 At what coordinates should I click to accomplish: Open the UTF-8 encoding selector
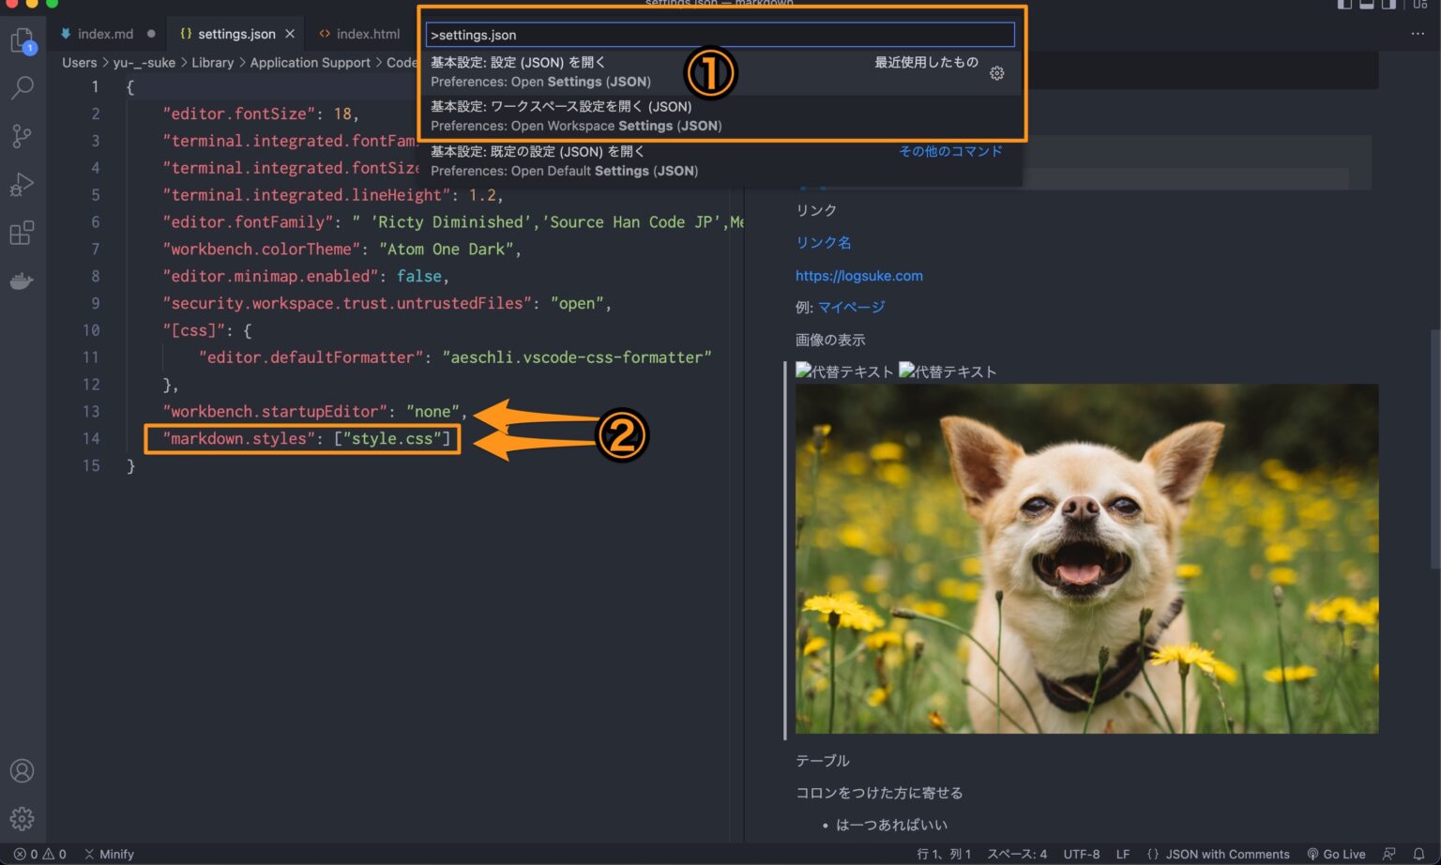point(1081,854)
